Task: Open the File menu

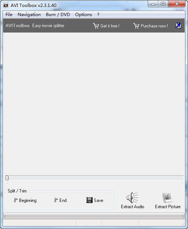Action: [9, 15]
